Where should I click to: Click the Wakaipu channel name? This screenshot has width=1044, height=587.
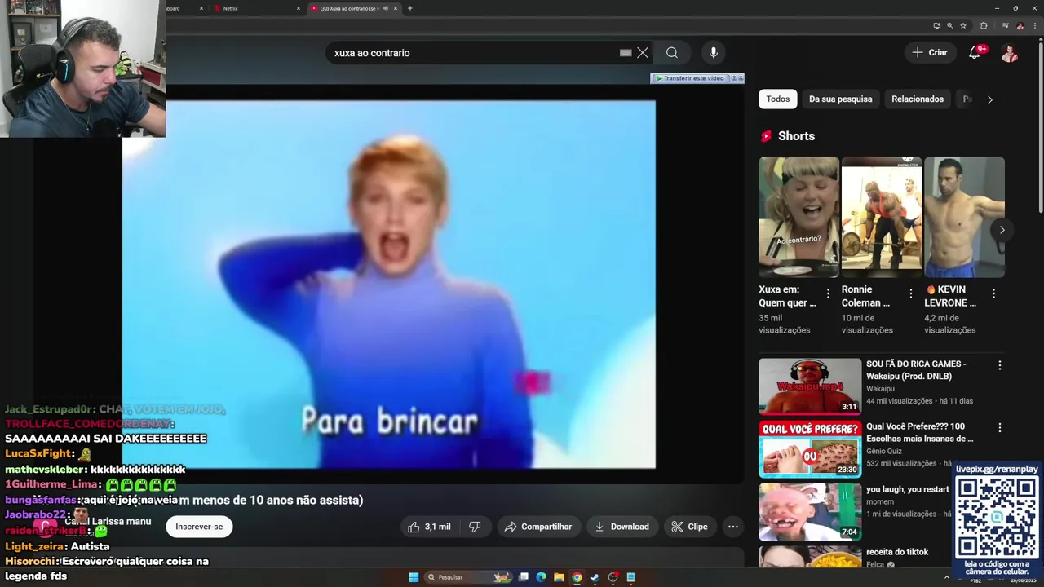point(880,389)
